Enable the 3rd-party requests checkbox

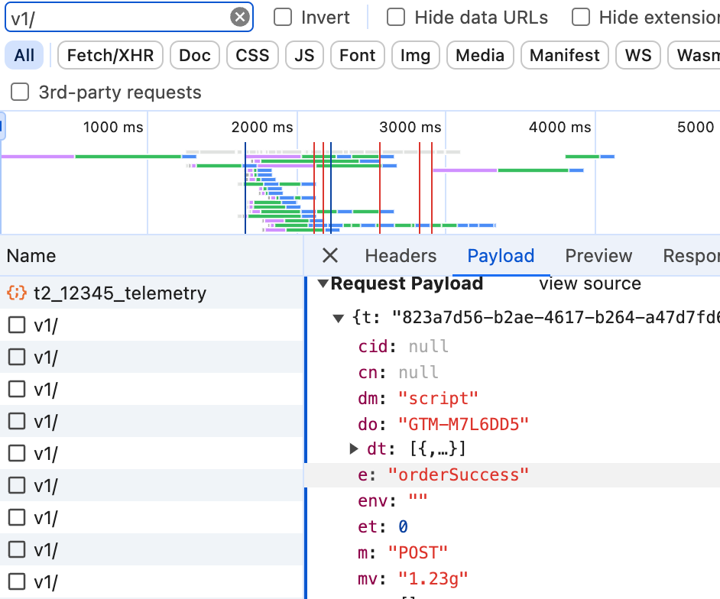pyautogui.click(x=19, y=92)
